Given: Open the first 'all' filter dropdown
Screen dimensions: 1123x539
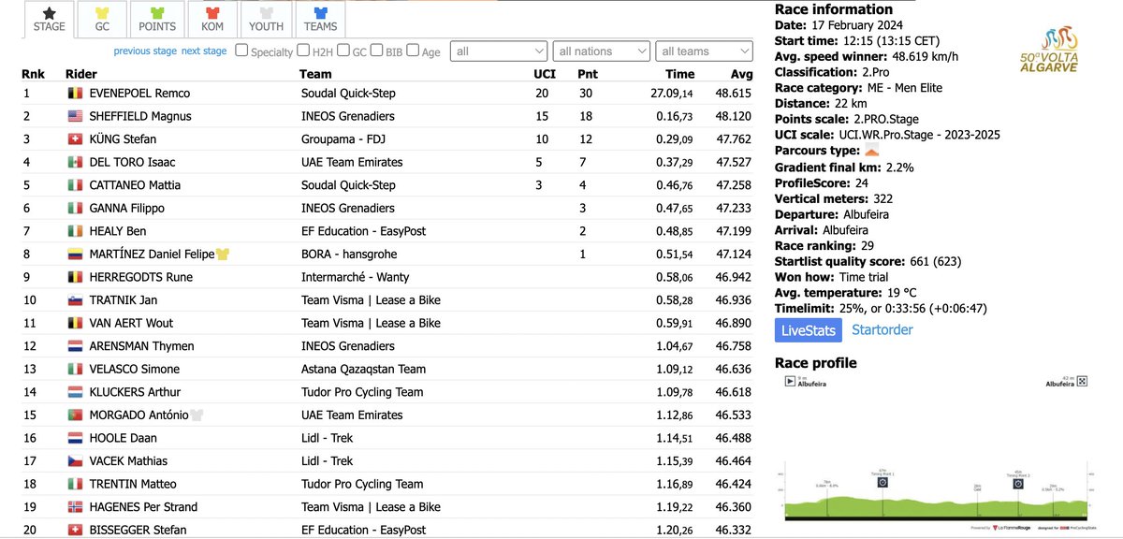Looking at the screenshot, I should tap(499, 51).
